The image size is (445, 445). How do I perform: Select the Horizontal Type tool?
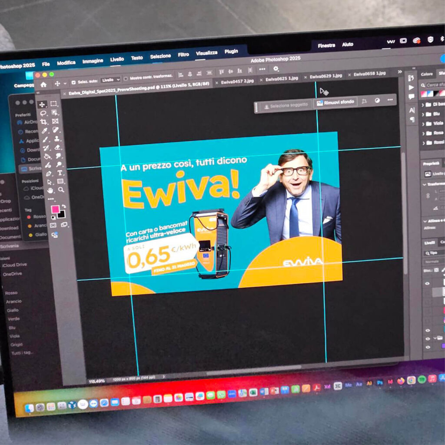click(60, 173)
